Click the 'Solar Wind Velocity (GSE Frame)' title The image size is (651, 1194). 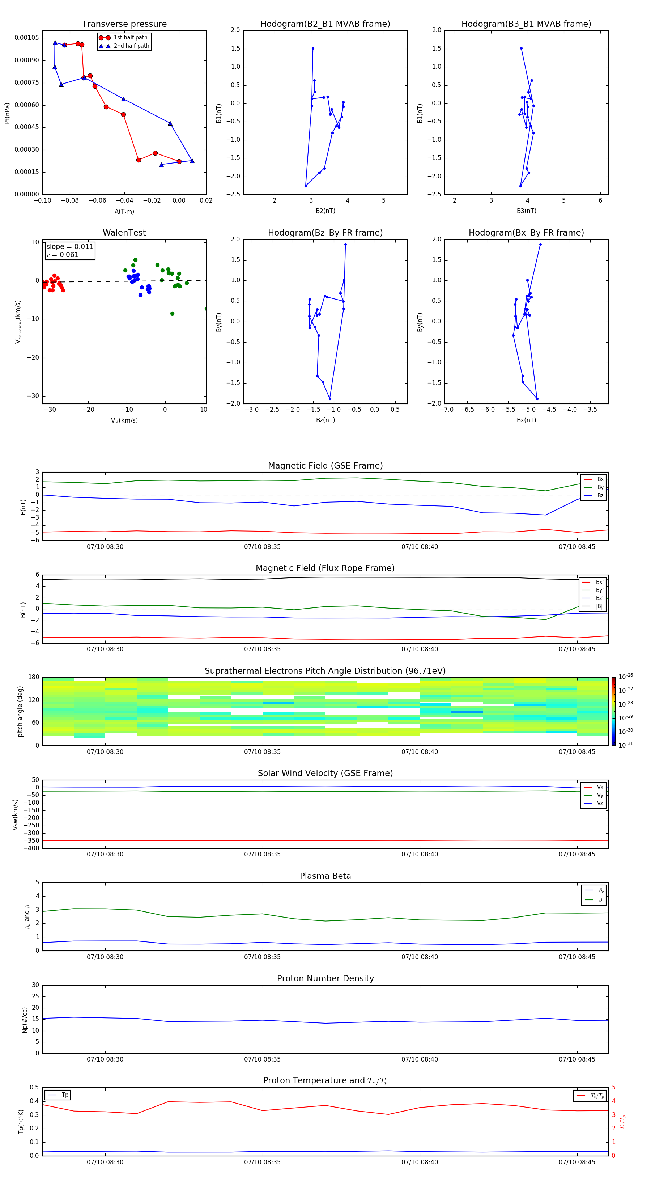click(x=325, y=774)
